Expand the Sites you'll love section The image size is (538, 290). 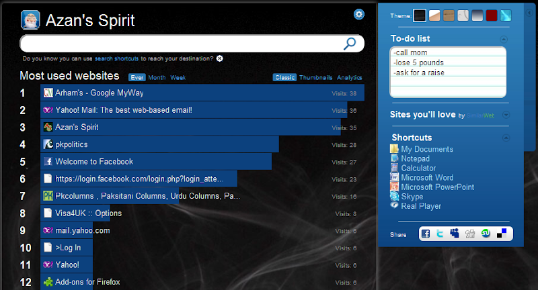[x=506, y=115]
